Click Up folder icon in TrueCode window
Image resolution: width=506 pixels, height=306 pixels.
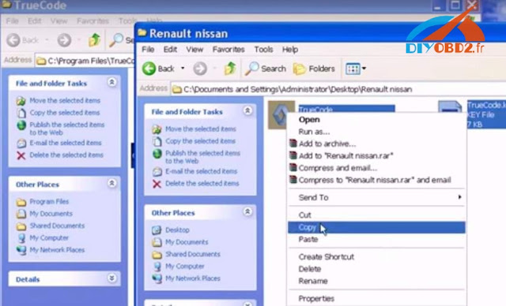[x=94, y=40]
